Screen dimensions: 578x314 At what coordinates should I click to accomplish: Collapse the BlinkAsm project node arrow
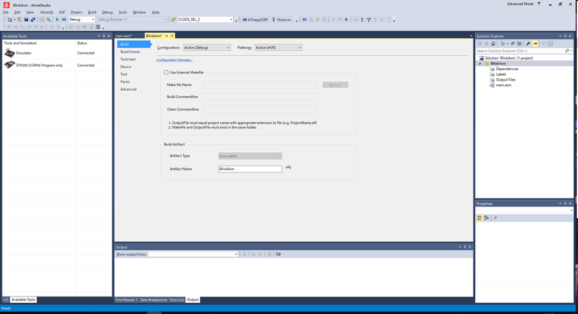[480, 64]
